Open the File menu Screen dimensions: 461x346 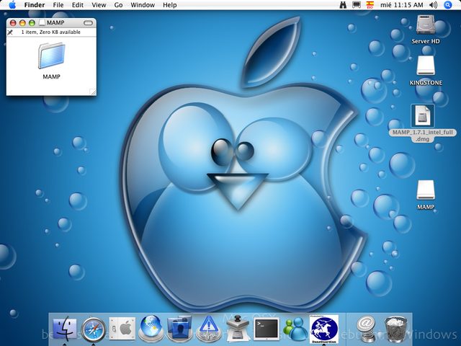tap(58, 5)
